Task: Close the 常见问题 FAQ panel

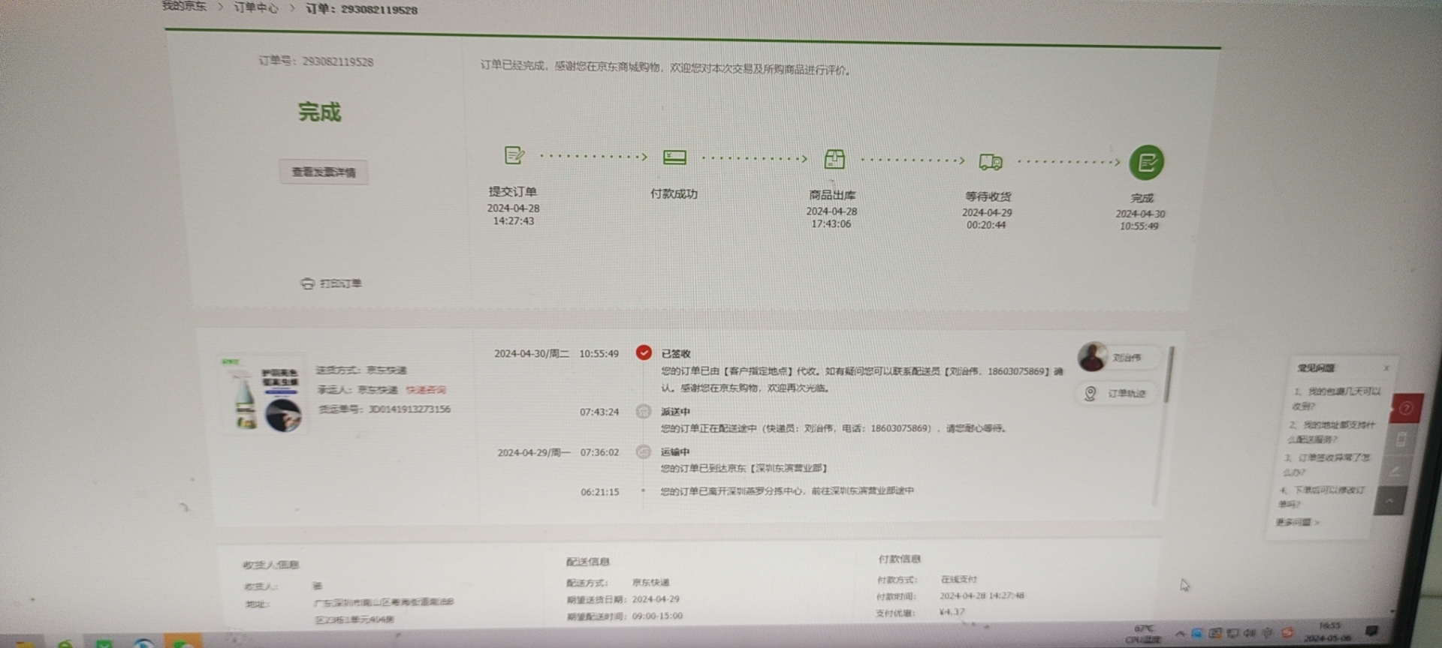Action: tap(1386, 368)
